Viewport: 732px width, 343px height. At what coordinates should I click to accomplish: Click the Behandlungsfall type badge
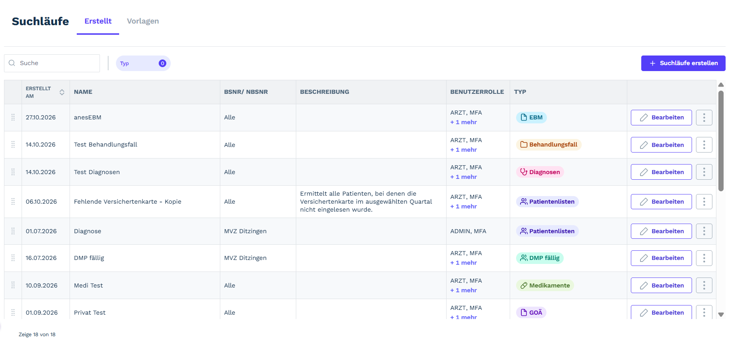(x=549, y=145)
